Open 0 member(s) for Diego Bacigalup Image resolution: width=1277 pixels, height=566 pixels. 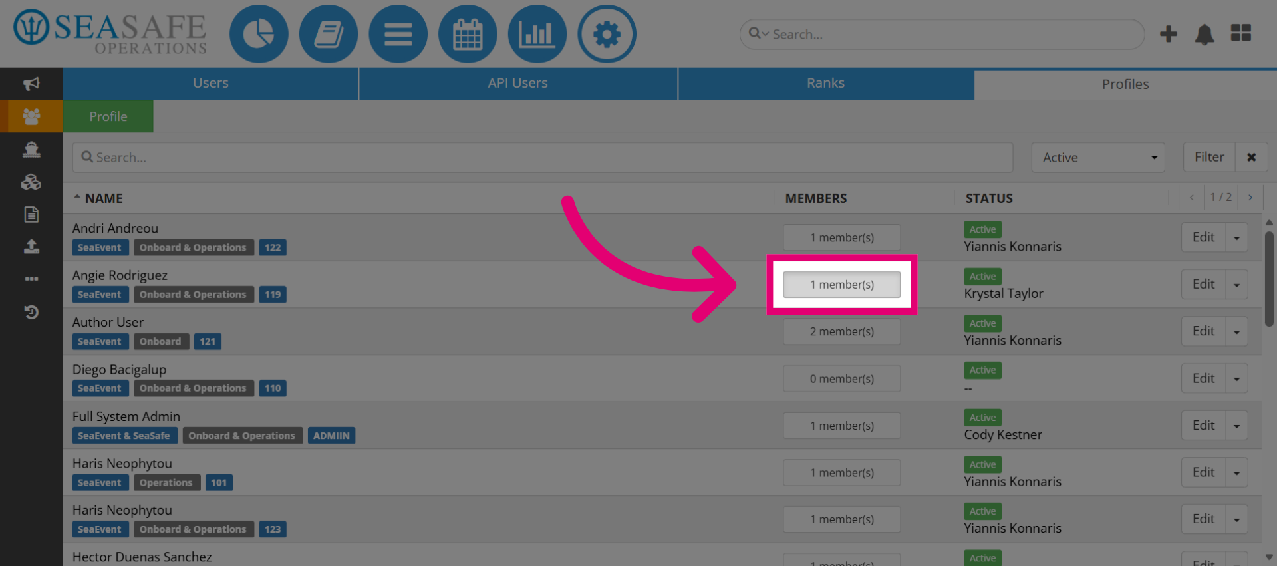point(842,378)
